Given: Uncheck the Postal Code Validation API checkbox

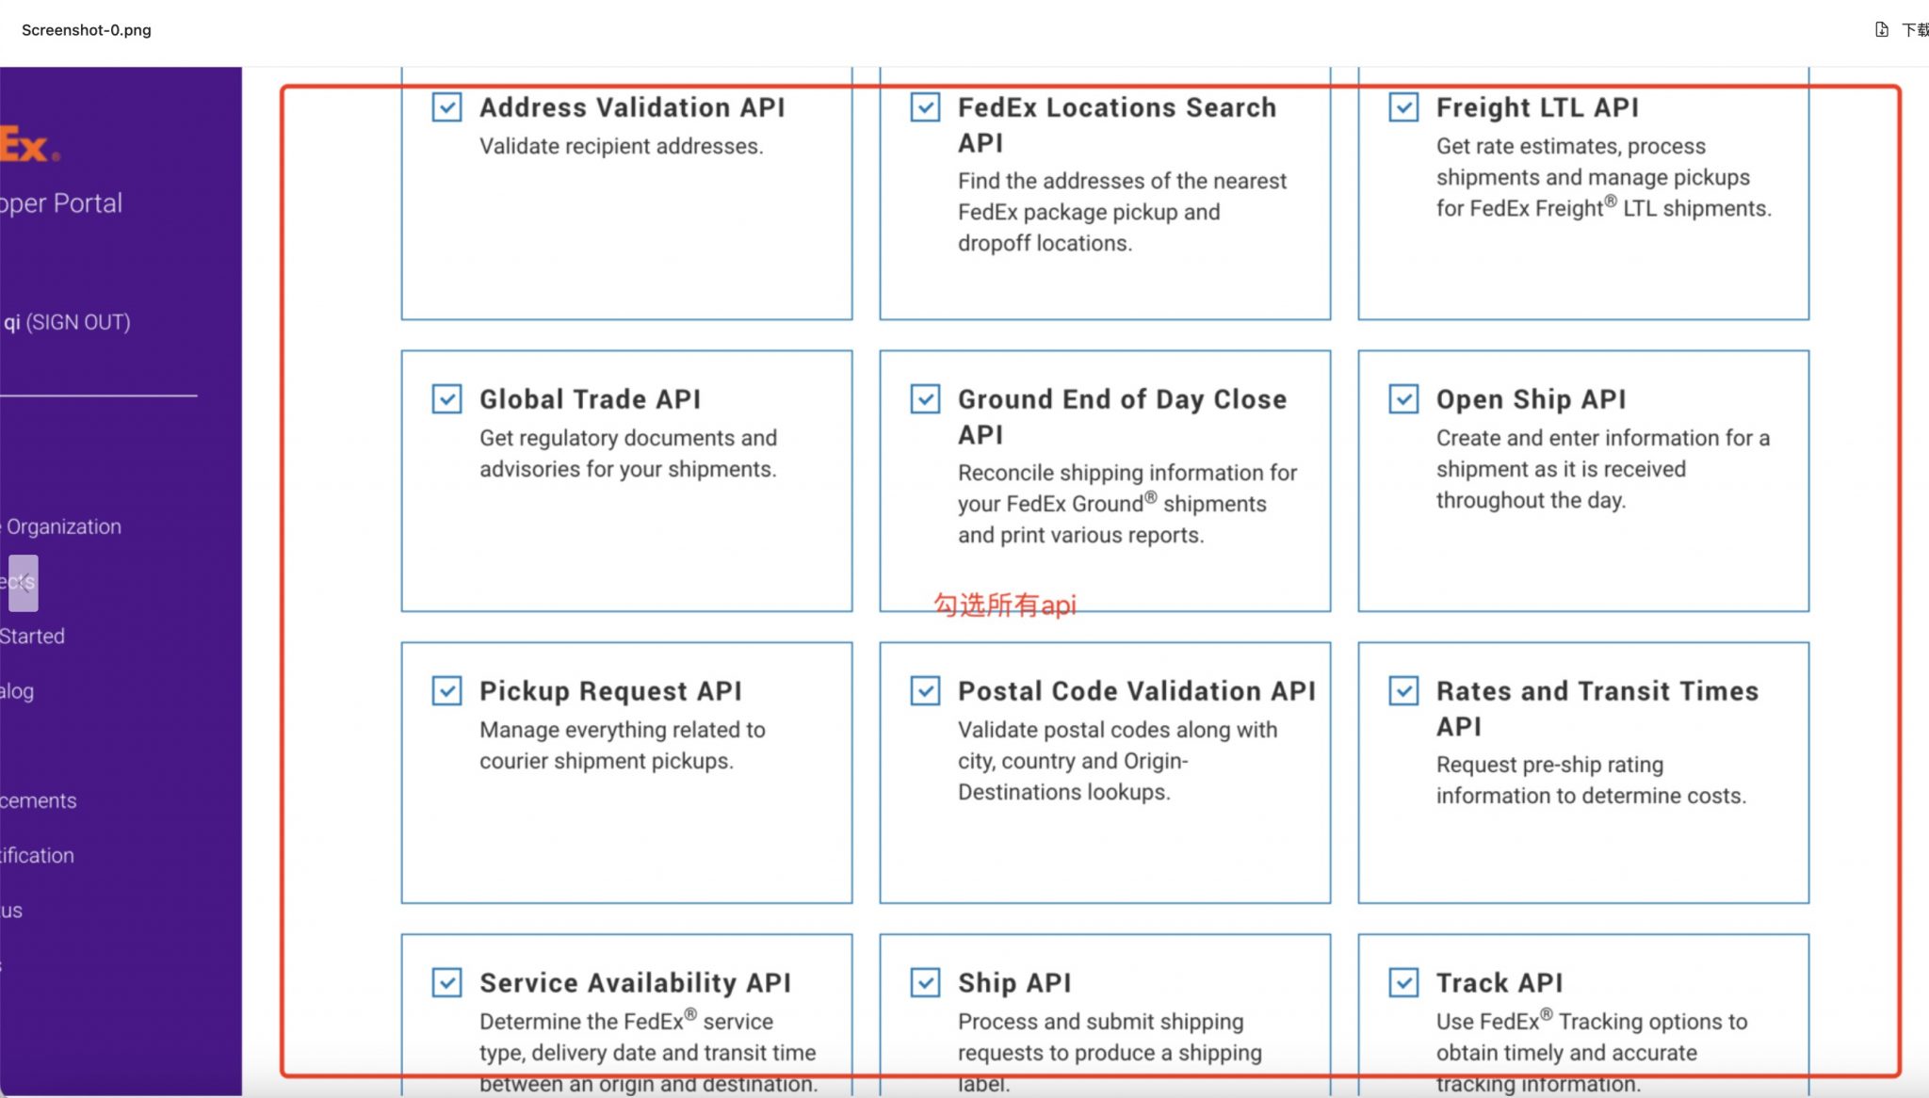Looking at the screenshot, I should pyautogui.click(x=925, y=691).
